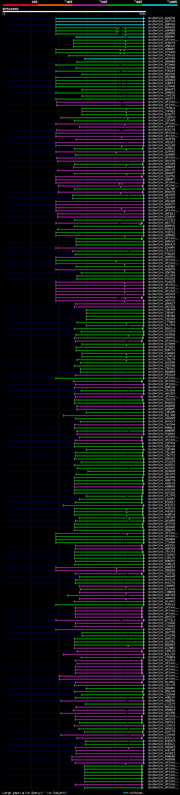Select hit label UniRef100_A6S3D3
Image resolution: width=180 pixels, height=795 pixels.
coord(161,393)
